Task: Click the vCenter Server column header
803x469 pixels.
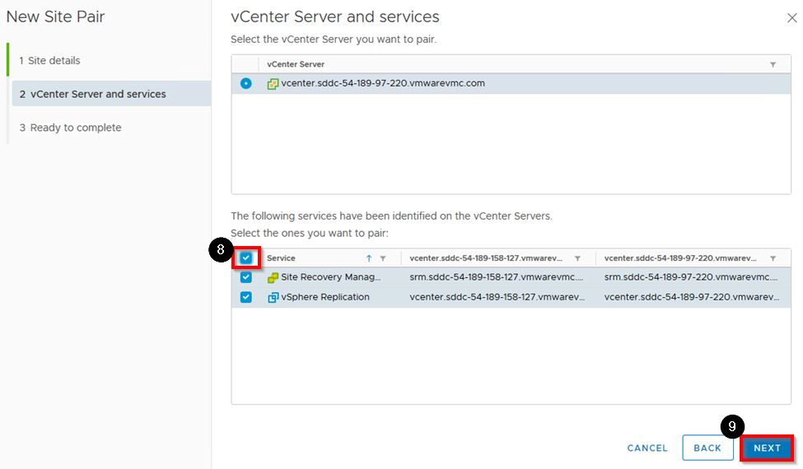Action: click(x=296, y=64)
